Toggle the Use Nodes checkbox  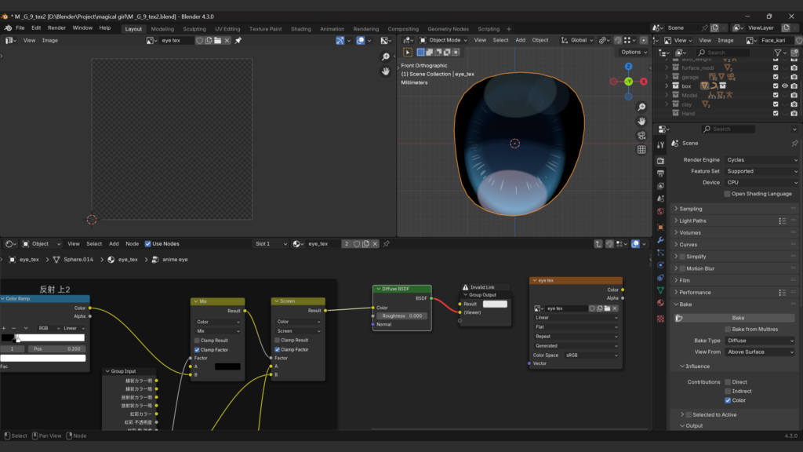(147, 244)
